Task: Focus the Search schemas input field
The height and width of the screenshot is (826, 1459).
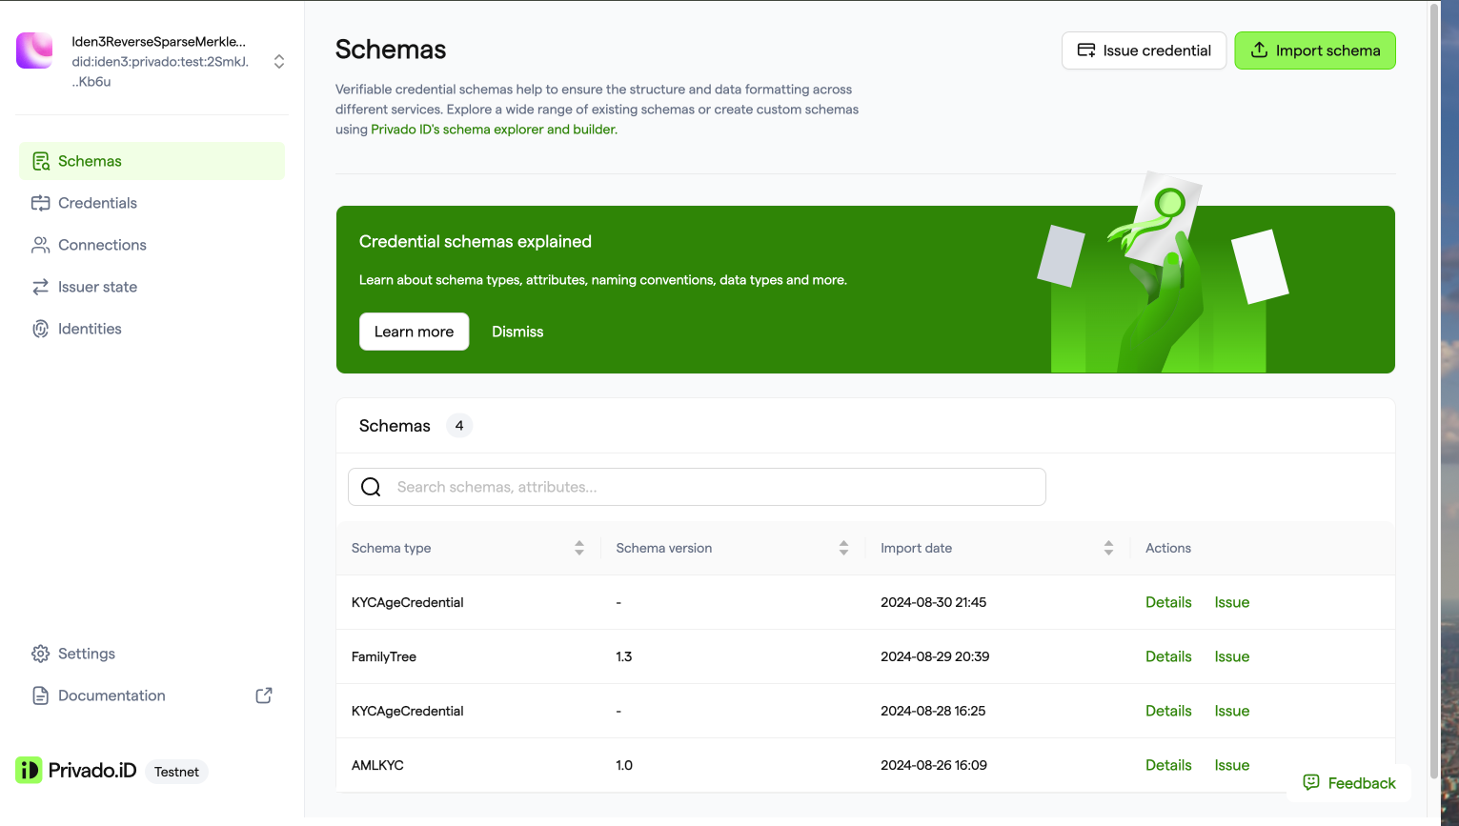Action: coord(697,487)
